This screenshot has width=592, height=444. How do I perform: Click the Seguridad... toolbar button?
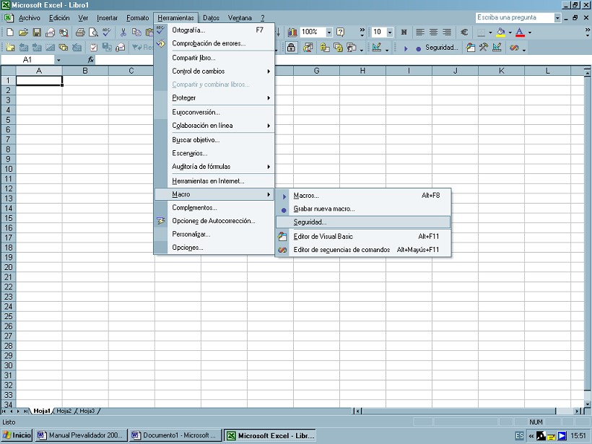441,48
